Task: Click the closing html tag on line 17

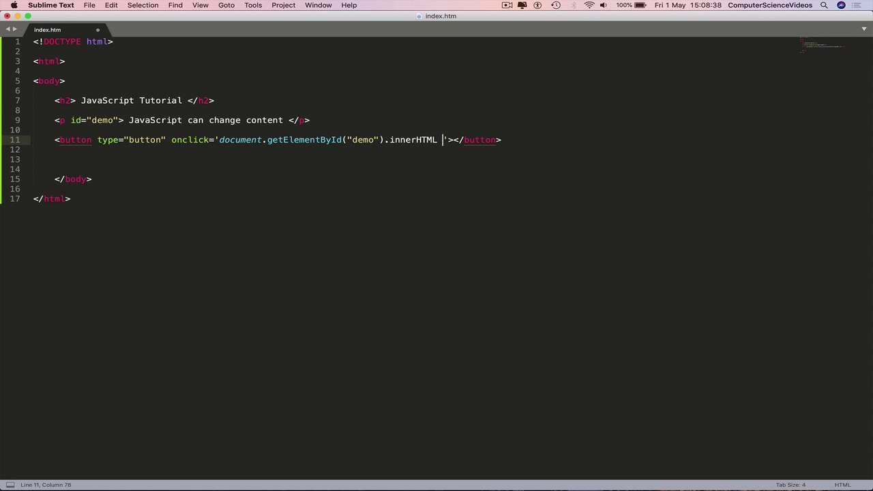Action: pyautogui.click(x=52, y=198)
